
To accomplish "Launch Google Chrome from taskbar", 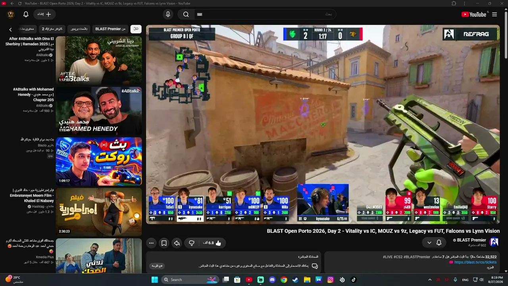I will (x=284, y=280).
